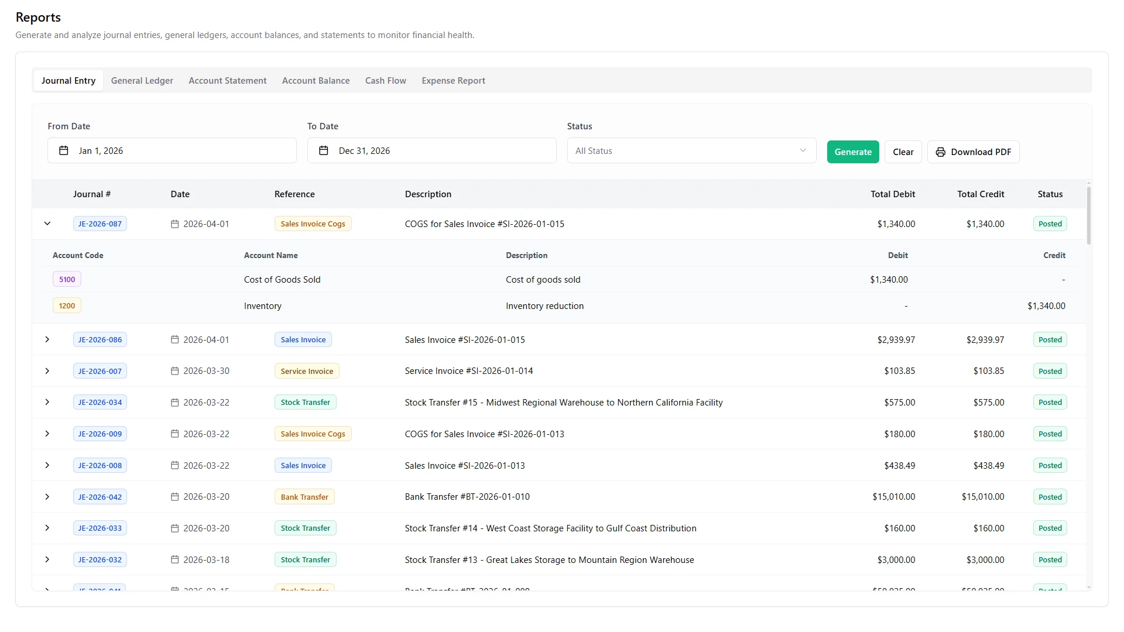Click the JE-2026-008 journal number badge

coord(100,465)
